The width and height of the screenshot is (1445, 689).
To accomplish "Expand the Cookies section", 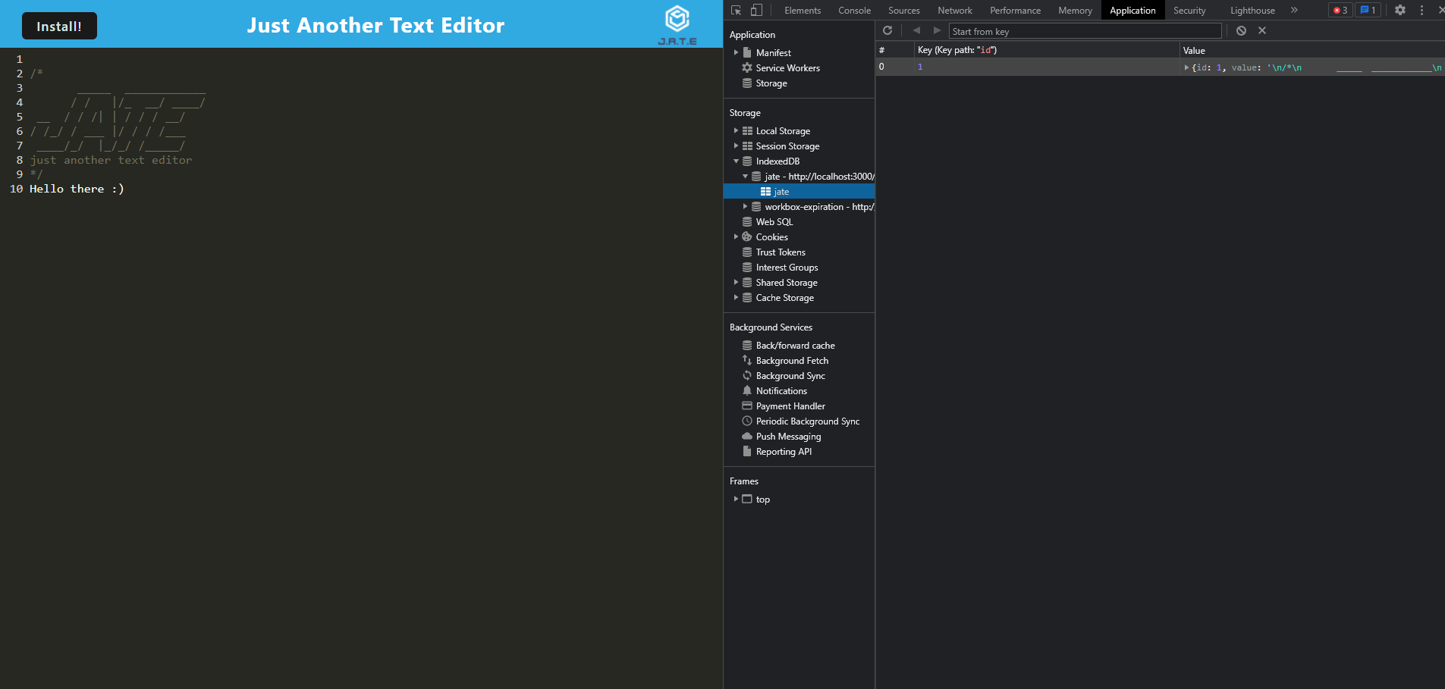I will (737, 236).
